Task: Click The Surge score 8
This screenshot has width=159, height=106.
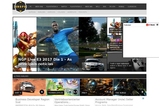Action: click(x=142, y=92)
